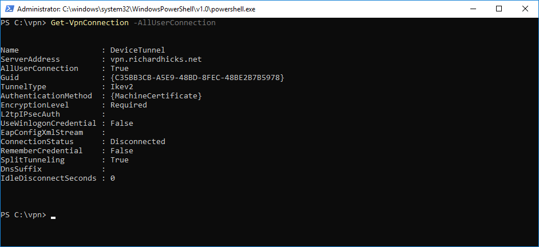Click the blinking cursor at bottom prompt
This screenshot has height=247, width=539.
click(53, 217)
